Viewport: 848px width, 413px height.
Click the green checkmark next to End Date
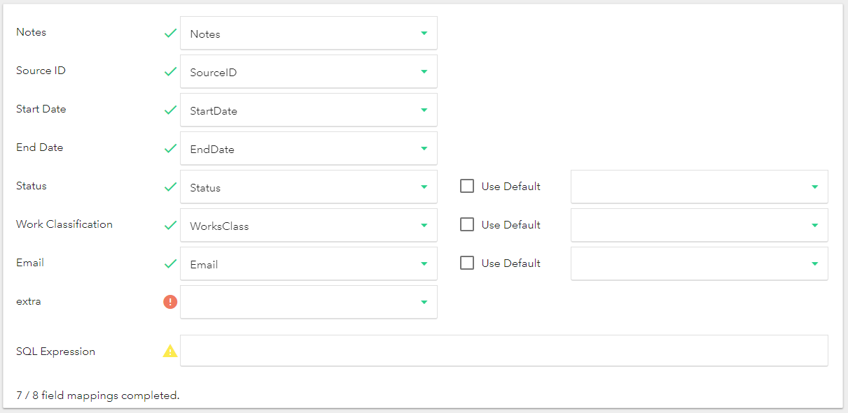170,148
